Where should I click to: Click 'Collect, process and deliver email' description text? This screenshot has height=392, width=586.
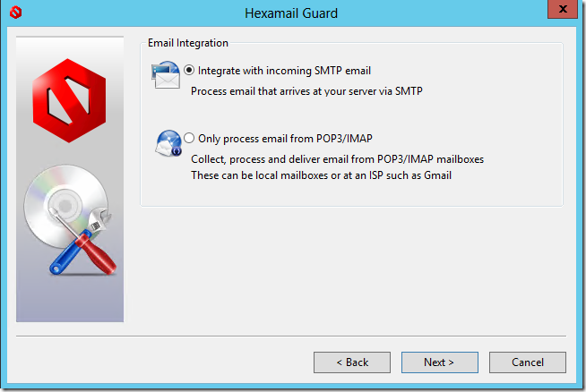(x=337, y=159)
